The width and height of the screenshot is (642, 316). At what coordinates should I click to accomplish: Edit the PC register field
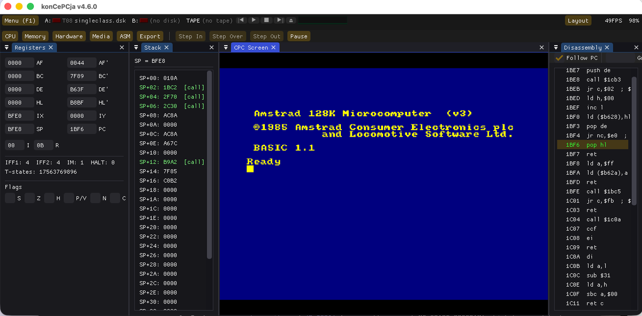click(x=82, y=129)
